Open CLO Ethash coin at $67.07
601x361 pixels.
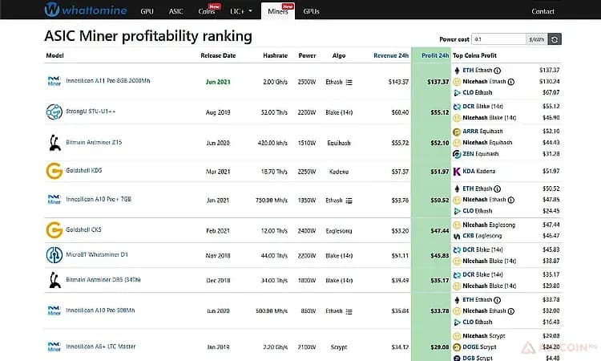478,92
